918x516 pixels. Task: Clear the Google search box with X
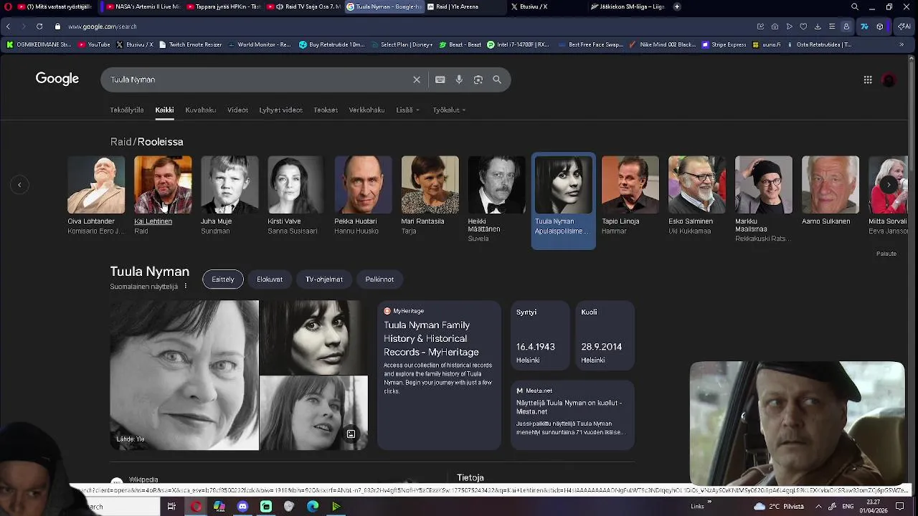pyautogui.click(x=417, y=80)
